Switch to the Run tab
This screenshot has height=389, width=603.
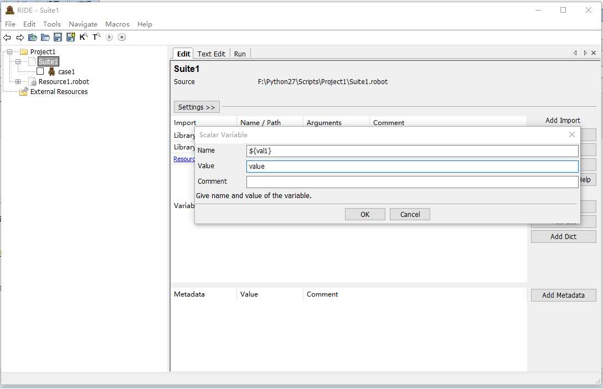[240, 54]
